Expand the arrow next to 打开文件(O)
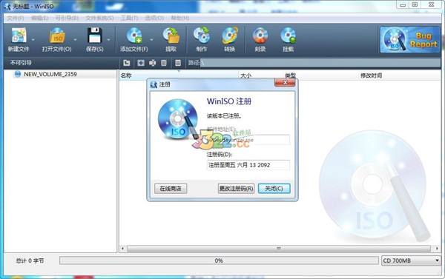 [x=75, y=40]
